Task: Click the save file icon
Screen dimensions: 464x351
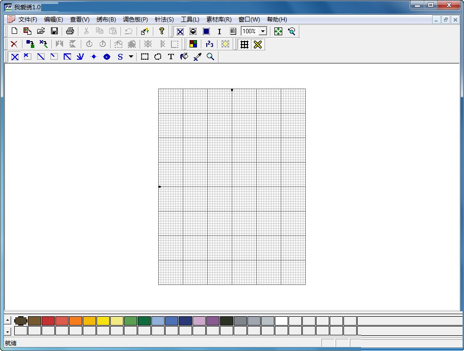Action: click(x=54, y=31)
